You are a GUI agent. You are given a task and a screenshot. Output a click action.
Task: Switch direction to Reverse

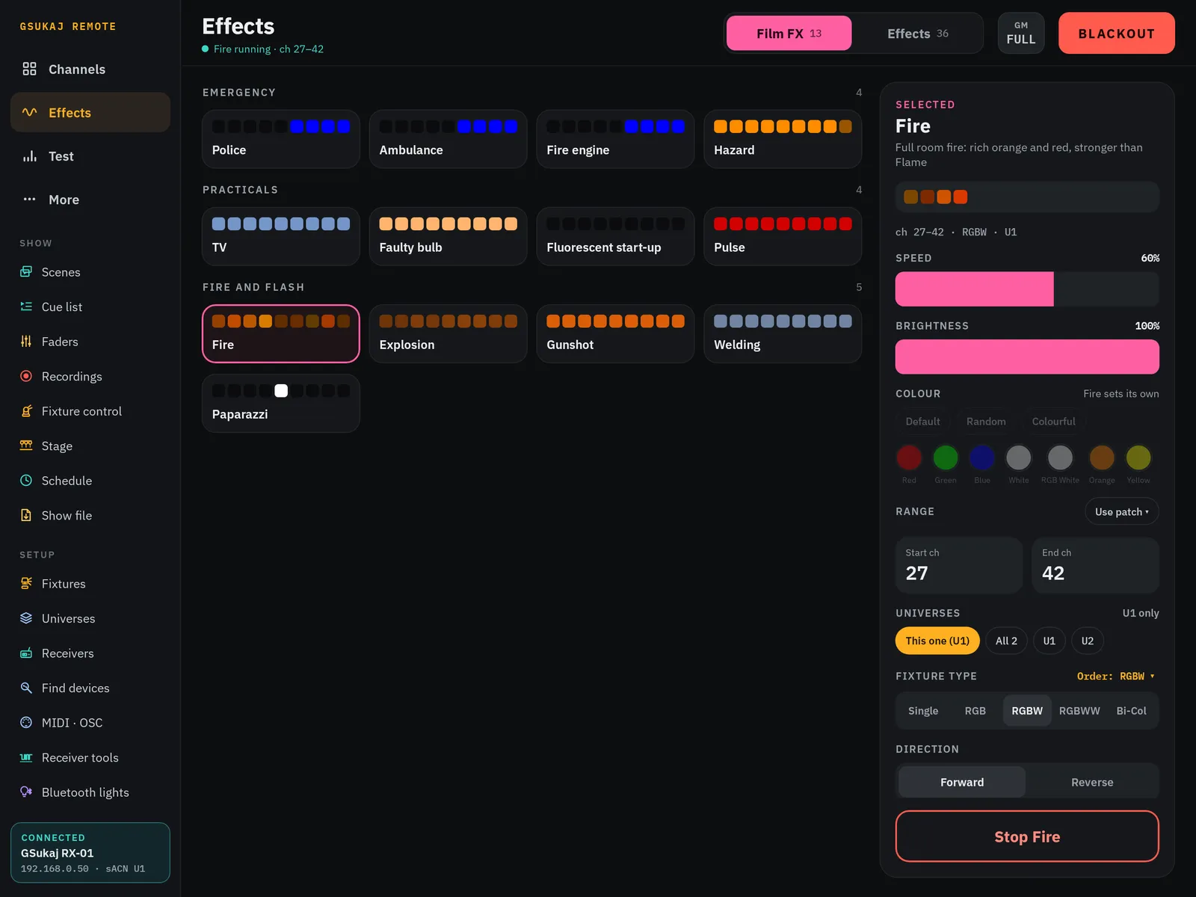(1092, 782)
